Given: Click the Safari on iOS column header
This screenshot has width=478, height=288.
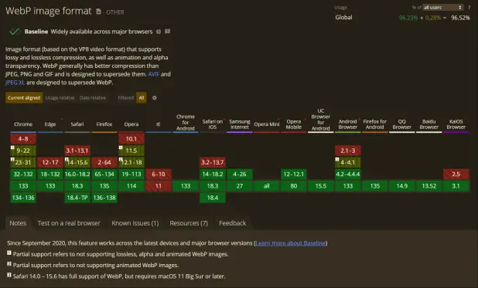Looking at the screenshot, I should [x=213, y=124].
